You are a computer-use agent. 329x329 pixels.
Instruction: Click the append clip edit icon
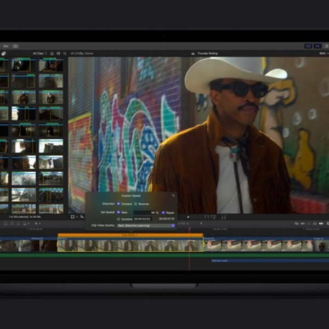coord(18,224)
